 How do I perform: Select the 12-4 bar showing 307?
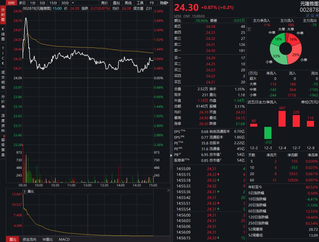click(x=282, y=119)
